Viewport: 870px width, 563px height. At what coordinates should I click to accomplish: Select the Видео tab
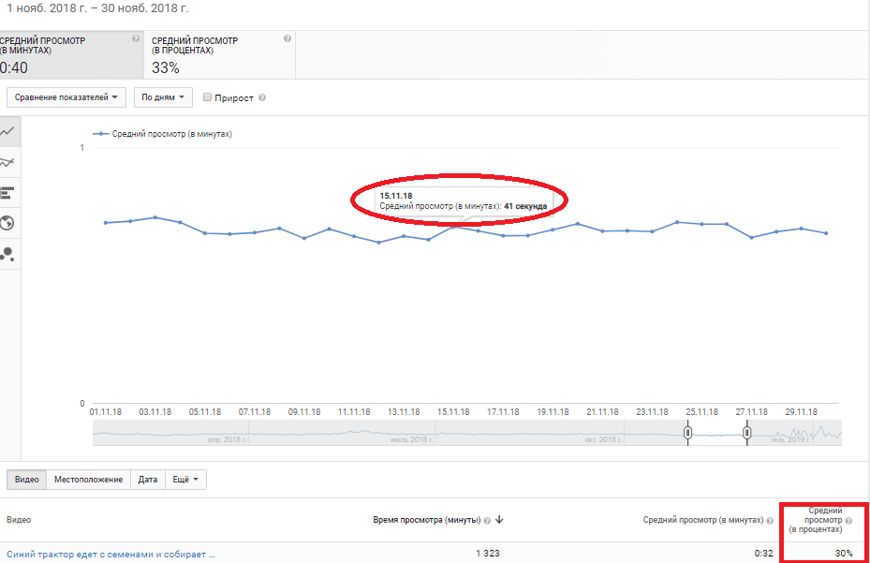click(x=26, y=480)
